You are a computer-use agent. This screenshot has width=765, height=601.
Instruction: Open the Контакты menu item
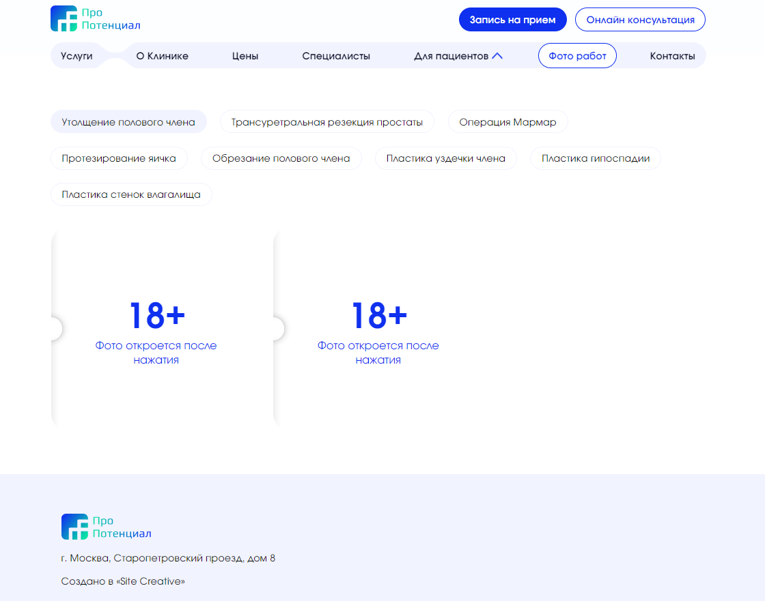point(672,56)
